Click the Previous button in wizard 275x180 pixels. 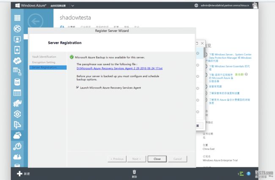(x=117, y=159)
